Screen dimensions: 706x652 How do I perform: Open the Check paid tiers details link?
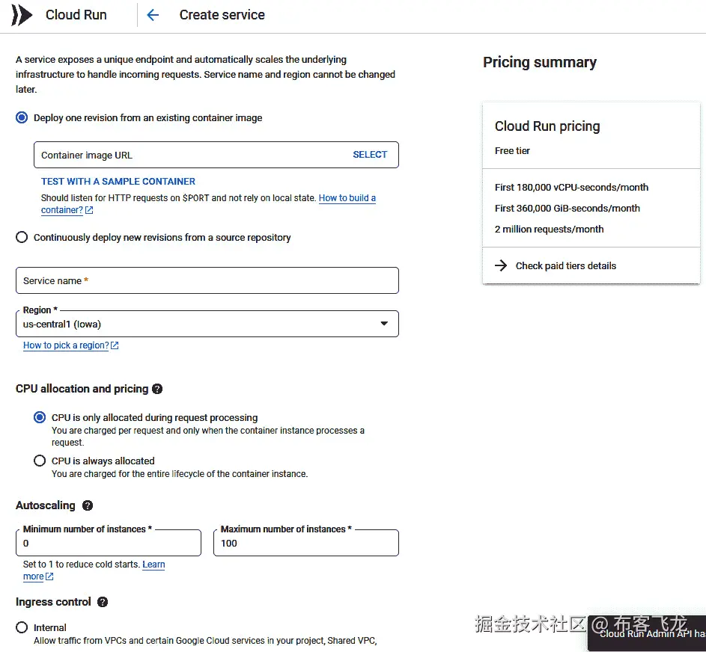pos(565,265)
